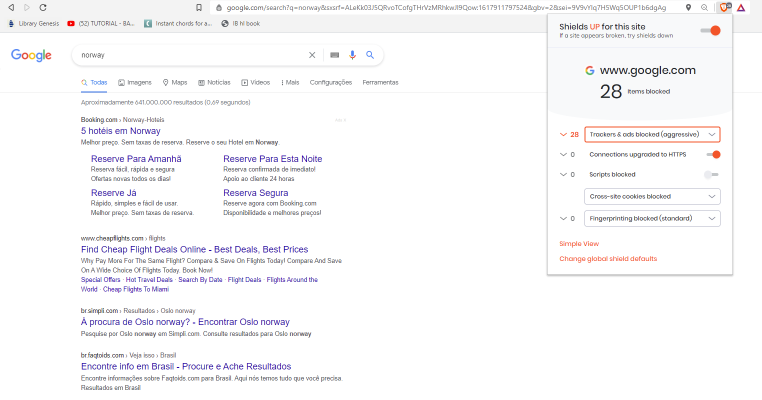Click the Reserve Segura link
762x400 pixels.
pos(255,193)
